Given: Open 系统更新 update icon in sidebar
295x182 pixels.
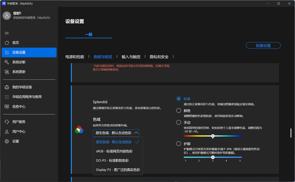Looking at the screenshot, I should pyautogui.click(x=7, y=72).
